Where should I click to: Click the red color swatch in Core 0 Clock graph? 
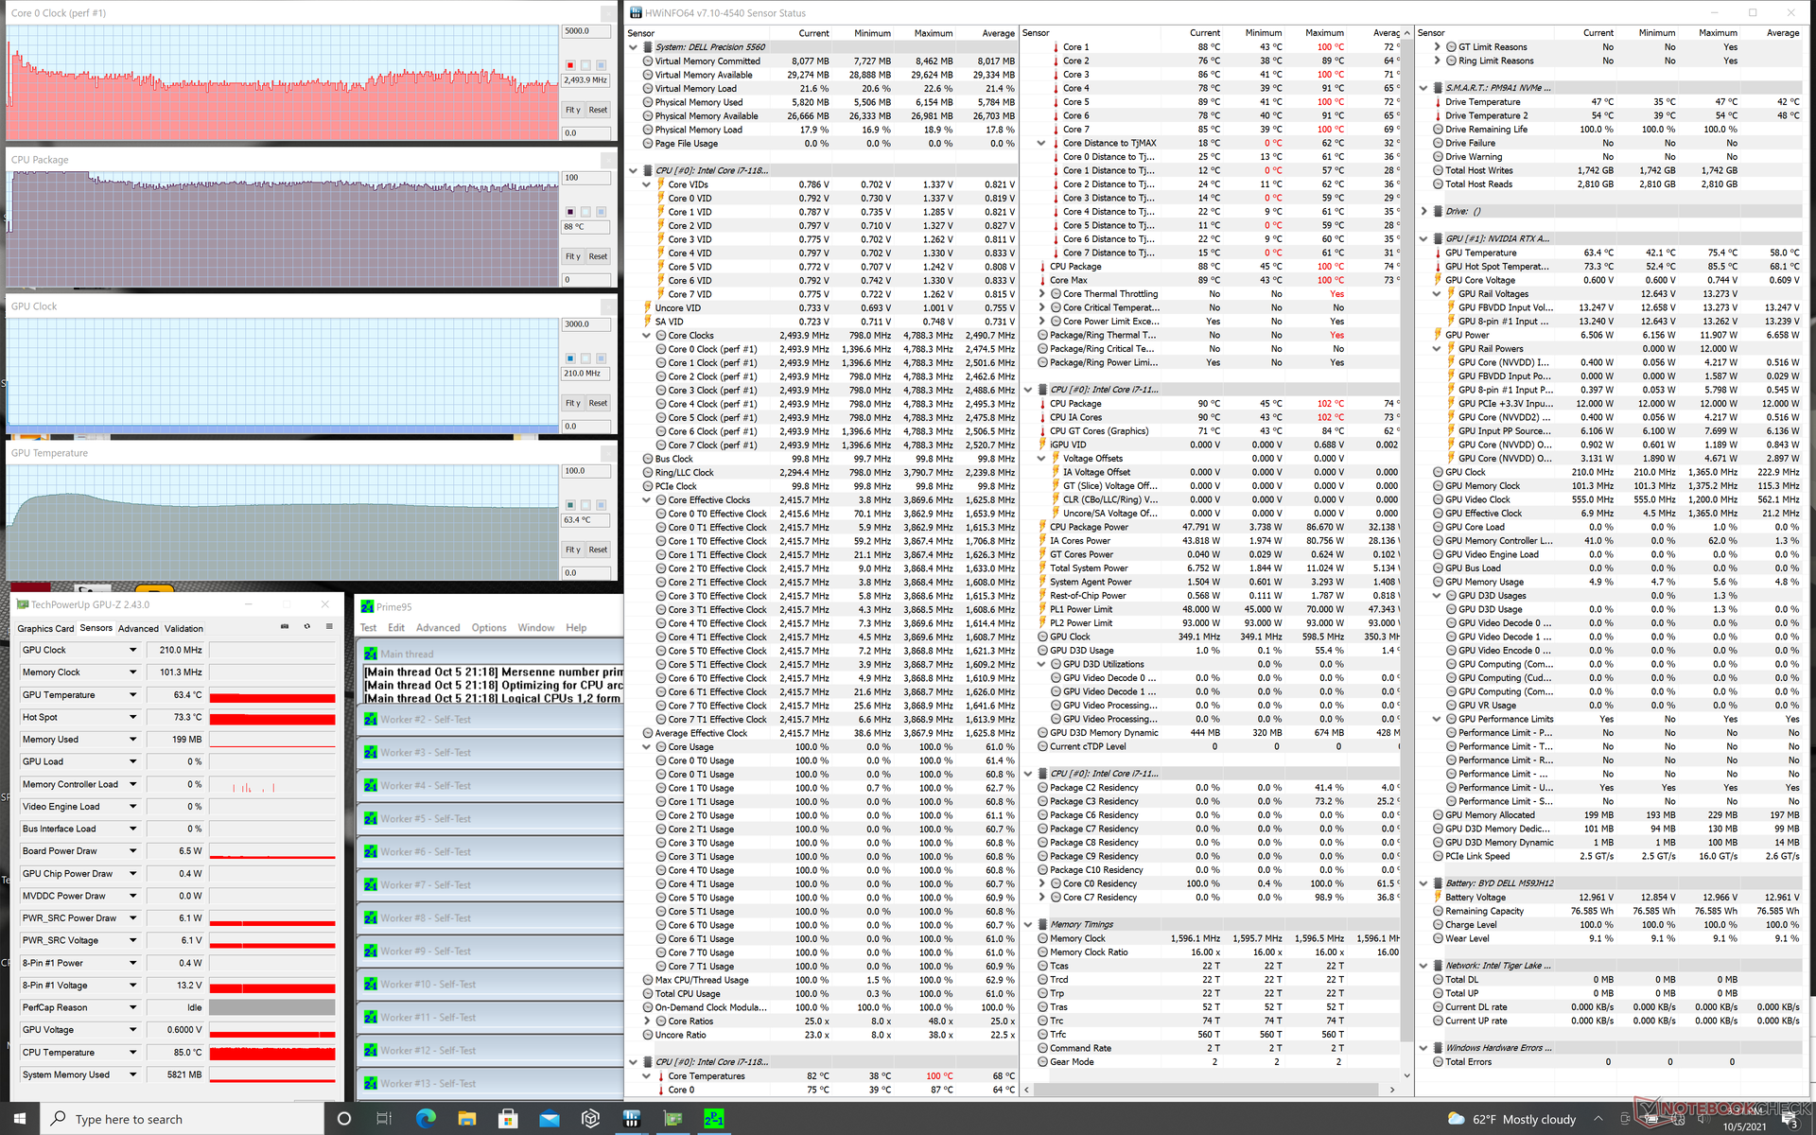(570, 65)
